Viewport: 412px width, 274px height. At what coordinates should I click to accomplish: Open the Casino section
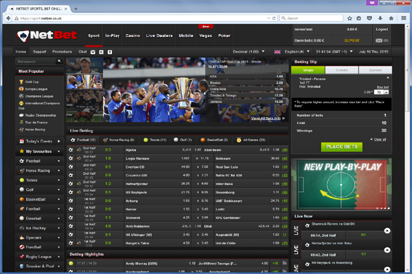(x=133, y=36)
